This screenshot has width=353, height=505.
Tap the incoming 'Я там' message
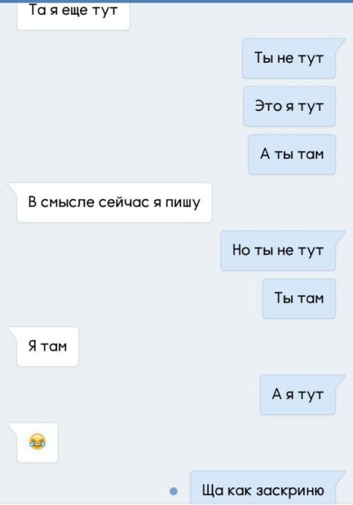(x=47, y=346)
